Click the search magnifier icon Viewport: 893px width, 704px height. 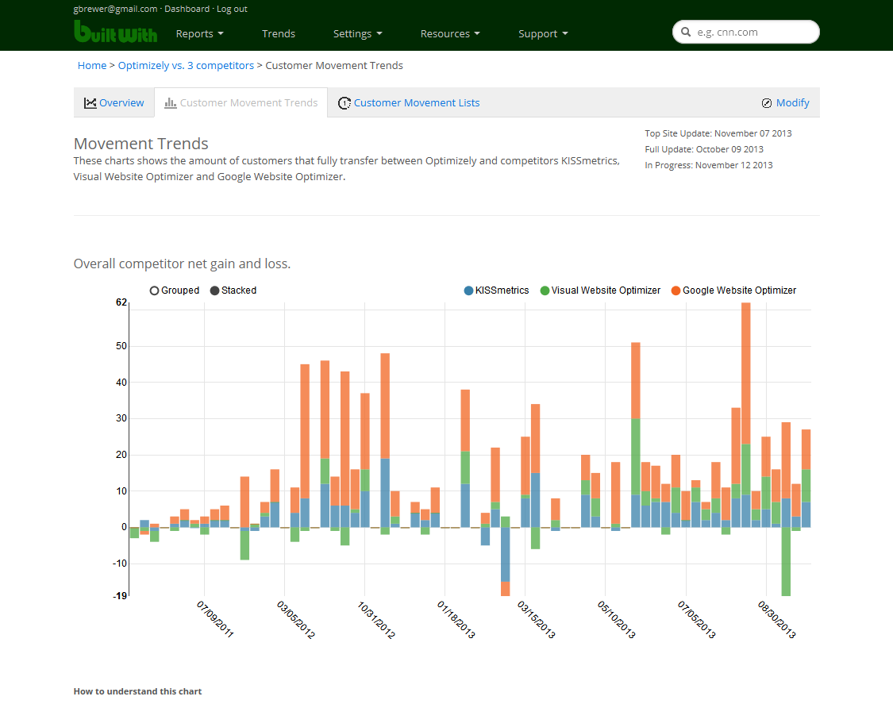point(686,32)
